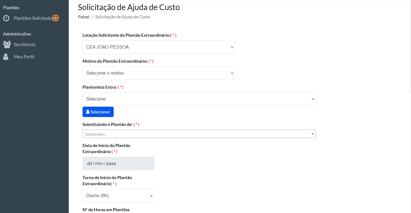Click the arrow on the Plantonista Extra select

click(x=313, y=99)
